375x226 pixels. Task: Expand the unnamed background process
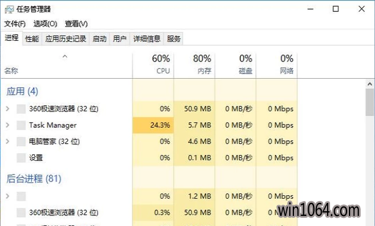(x=8, y=196)
